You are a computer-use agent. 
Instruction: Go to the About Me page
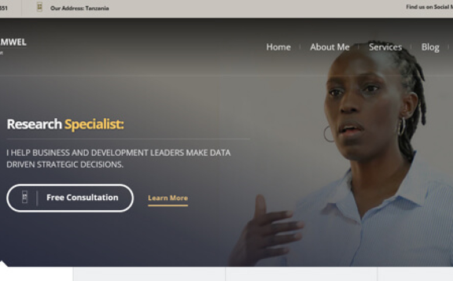pyautogui.click(x=330, y=47)
